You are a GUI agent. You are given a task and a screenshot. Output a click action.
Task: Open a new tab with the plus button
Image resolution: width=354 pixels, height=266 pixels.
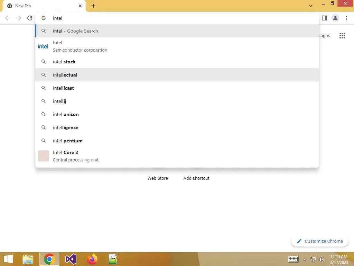(x=93, y=6)
